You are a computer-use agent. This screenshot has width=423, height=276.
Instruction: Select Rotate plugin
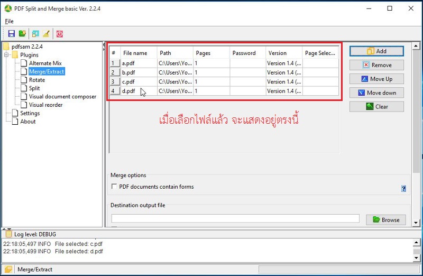tap(37, 80)
